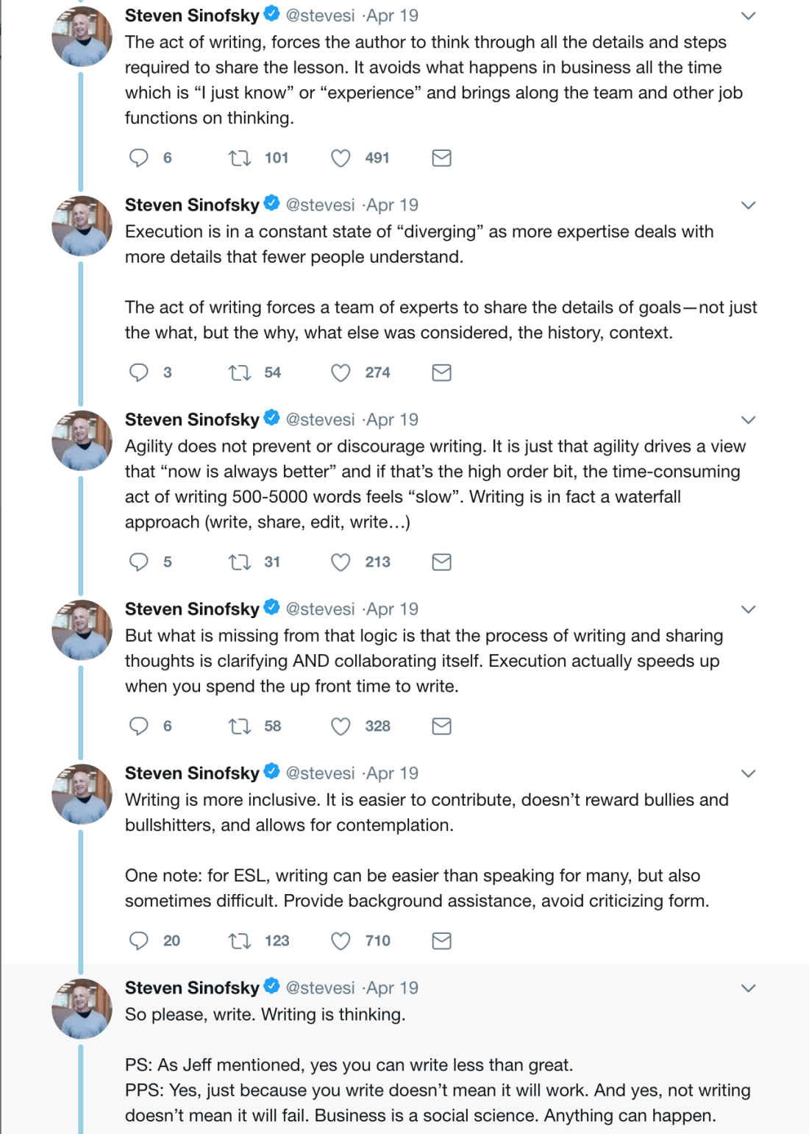
Task: Reply to the tweet about bullies and bullshitters
Action: 140,940
